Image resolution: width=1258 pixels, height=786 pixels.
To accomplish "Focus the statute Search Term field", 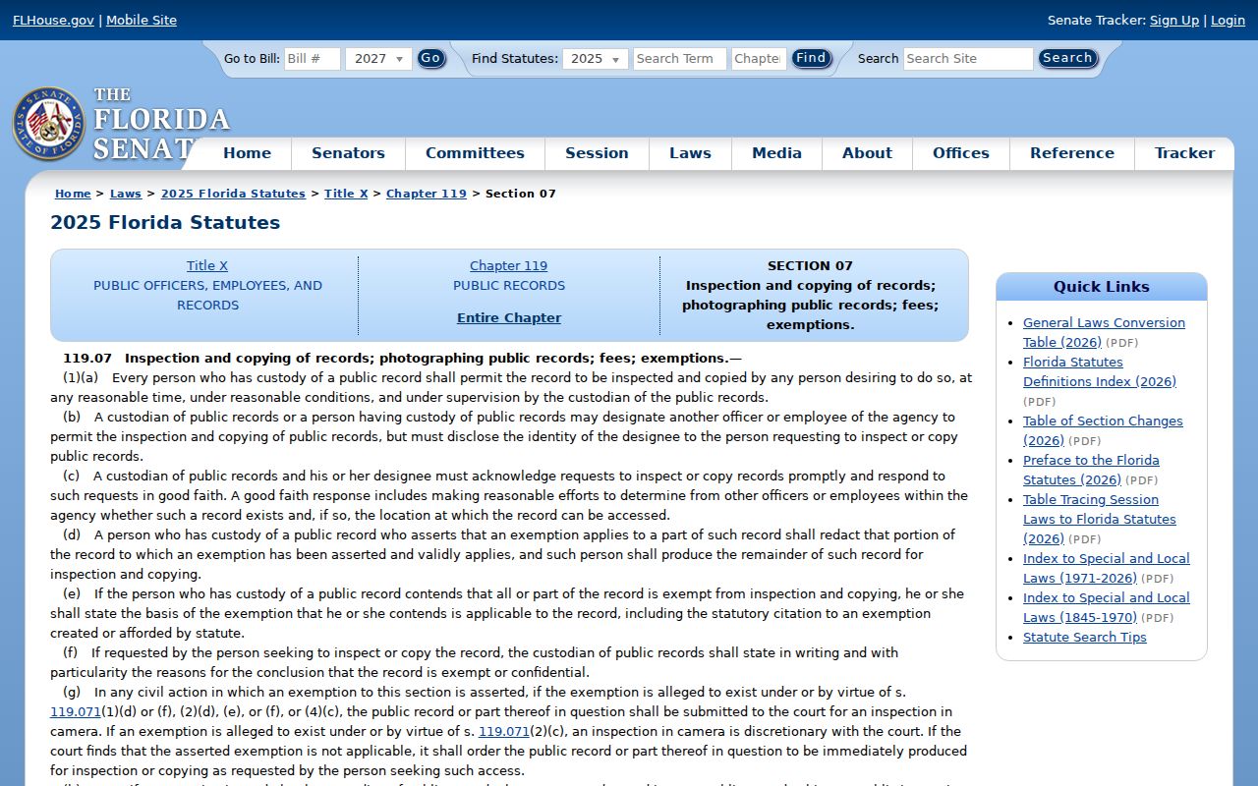I will [680, 59].
